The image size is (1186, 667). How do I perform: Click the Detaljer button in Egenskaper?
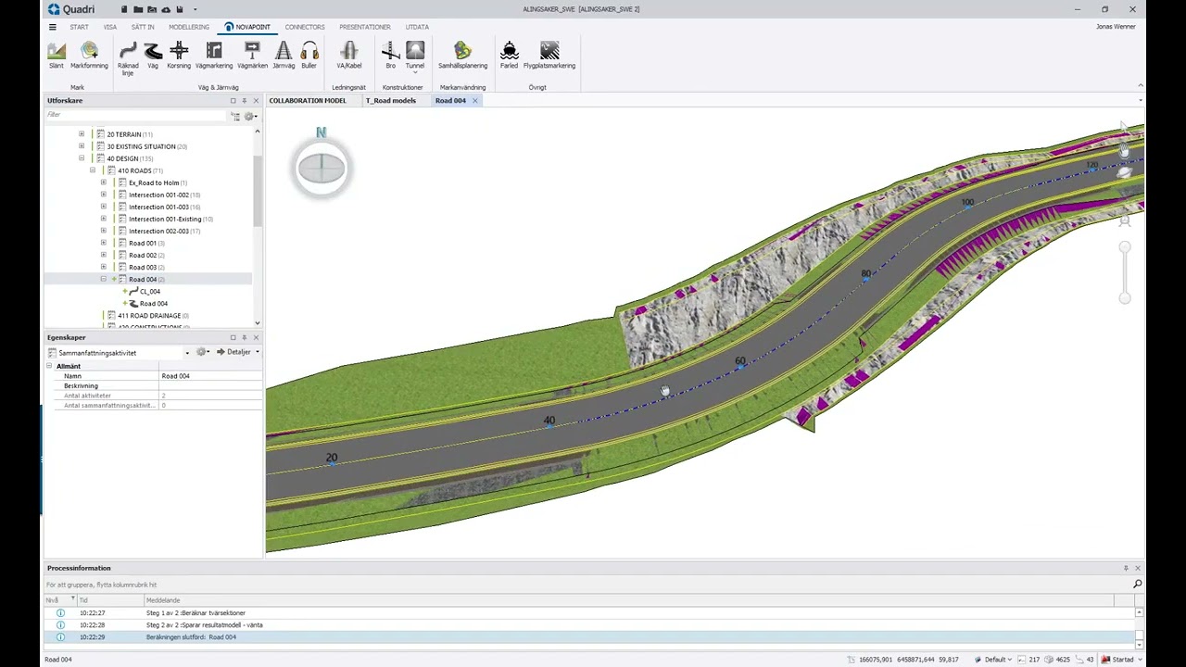pos(233,352)
